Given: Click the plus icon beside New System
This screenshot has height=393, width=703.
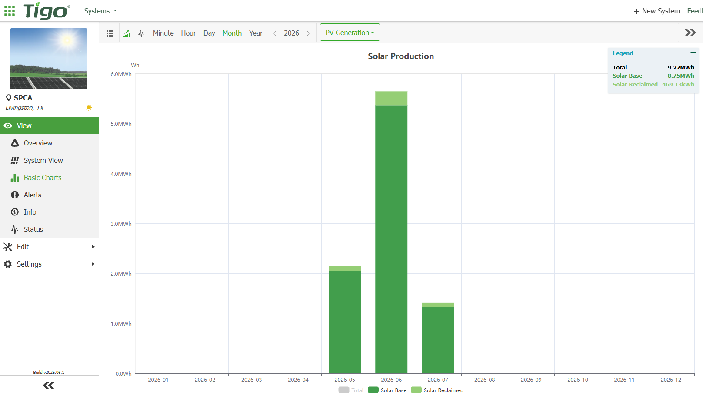Looking at the screenshot, I should tap(636, 11).
